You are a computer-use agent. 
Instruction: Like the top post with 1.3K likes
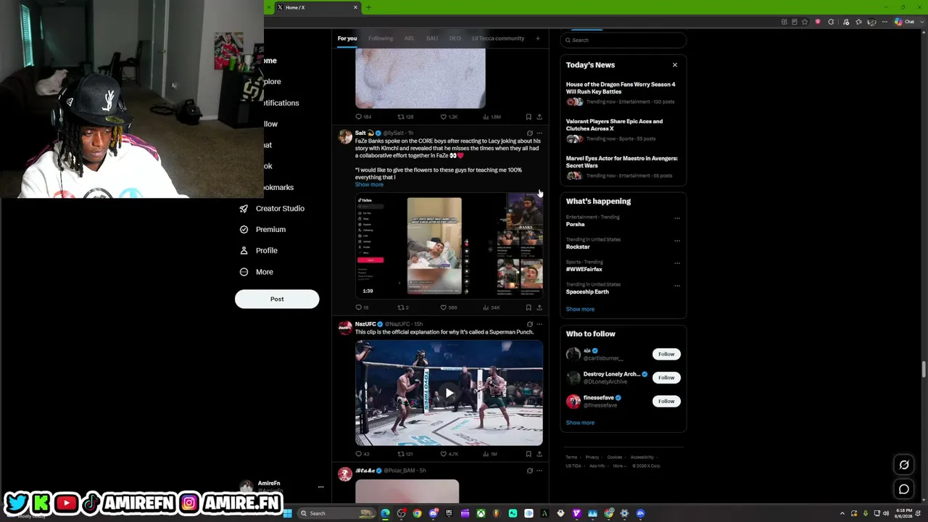[444, 117]
